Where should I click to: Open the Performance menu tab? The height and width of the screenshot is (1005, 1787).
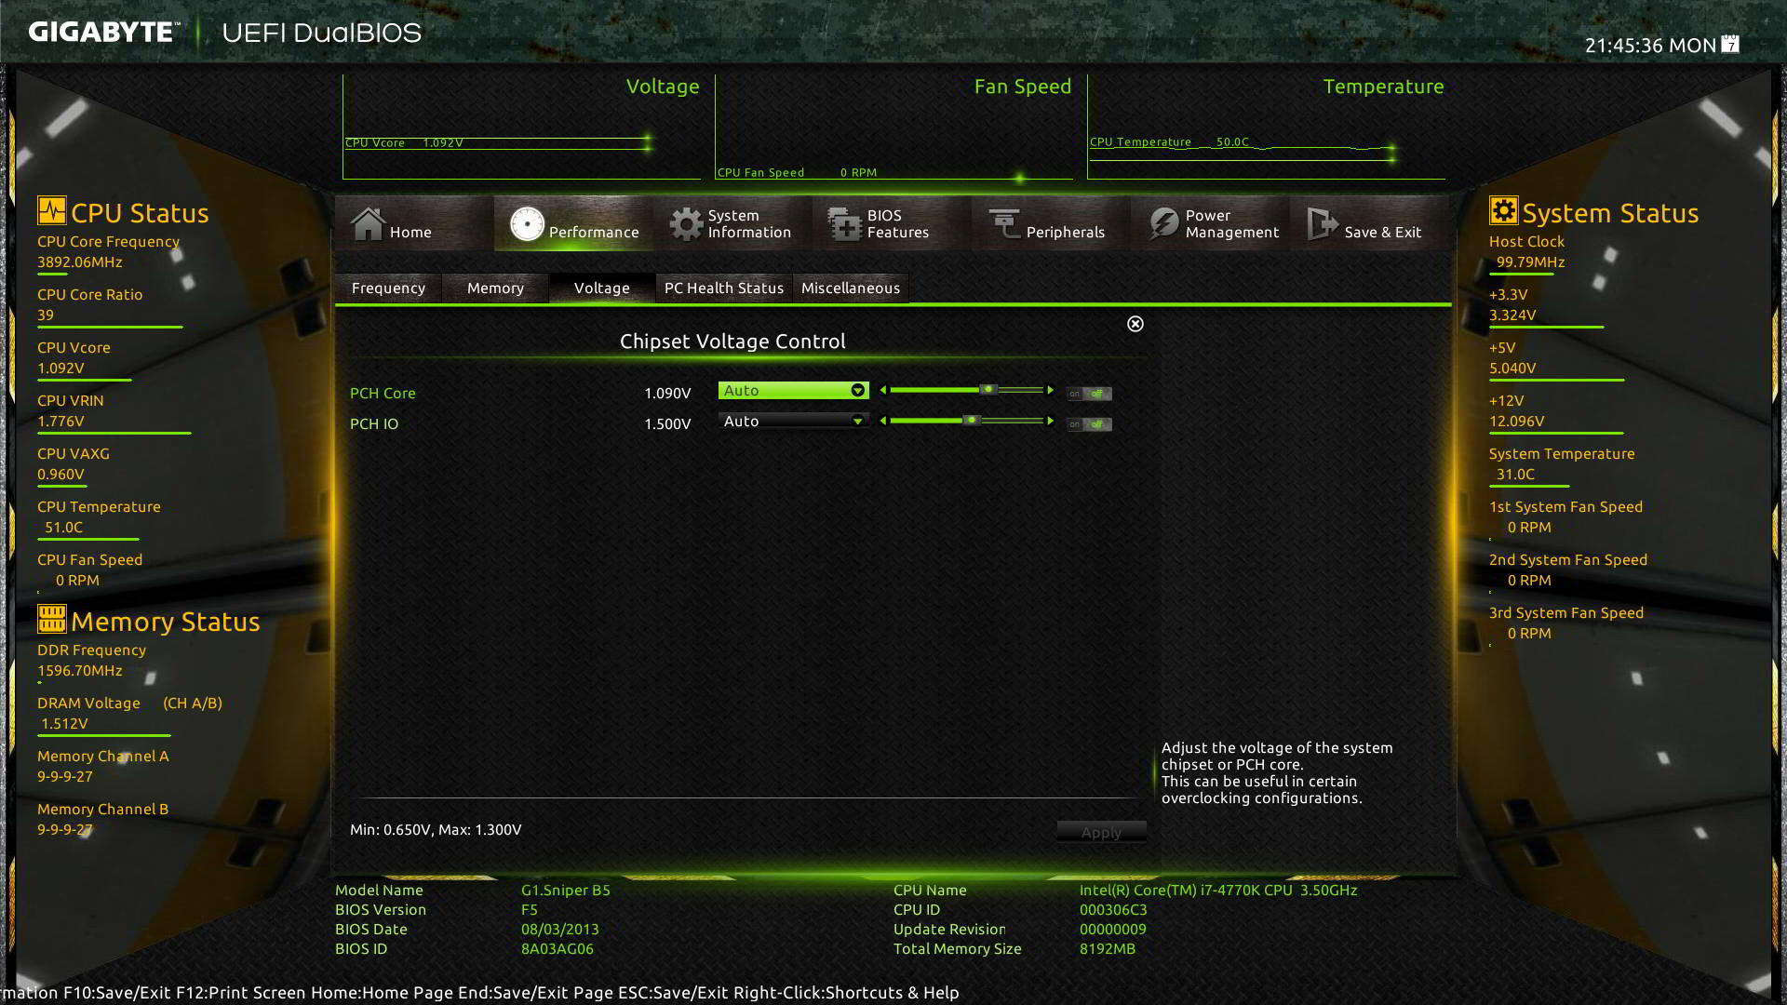click(x=573, y=223)
